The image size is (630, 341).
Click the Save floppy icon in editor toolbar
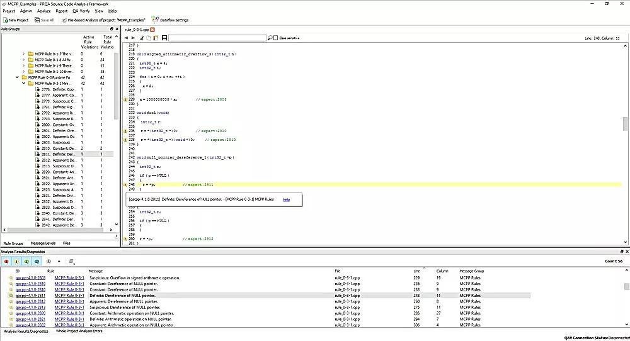coord(164,38)
